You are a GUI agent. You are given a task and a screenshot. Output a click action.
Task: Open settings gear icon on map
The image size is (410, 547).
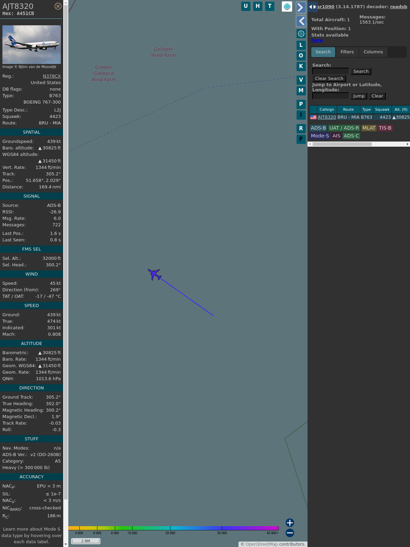301,34
